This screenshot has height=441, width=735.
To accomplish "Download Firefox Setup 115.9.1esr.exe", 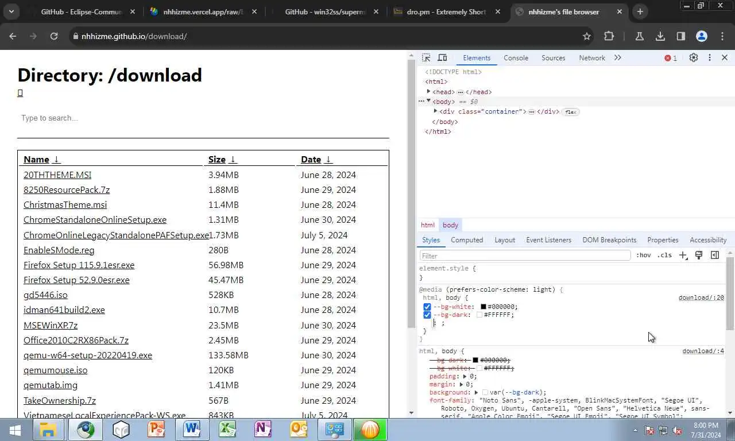I will (x=79, y=265).
